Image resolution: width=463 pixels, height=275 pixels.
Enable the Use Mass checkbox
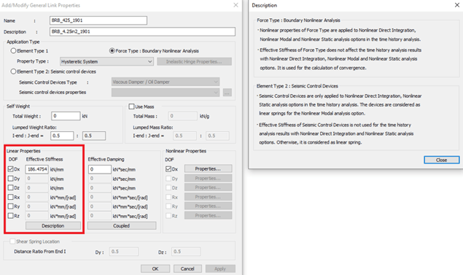[x=132, y=106]
